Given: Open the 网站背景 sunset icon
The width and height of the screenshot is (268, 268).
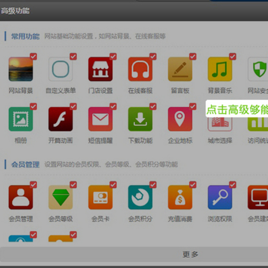Looking at the screenshot, I should click(x=21, y=69).
